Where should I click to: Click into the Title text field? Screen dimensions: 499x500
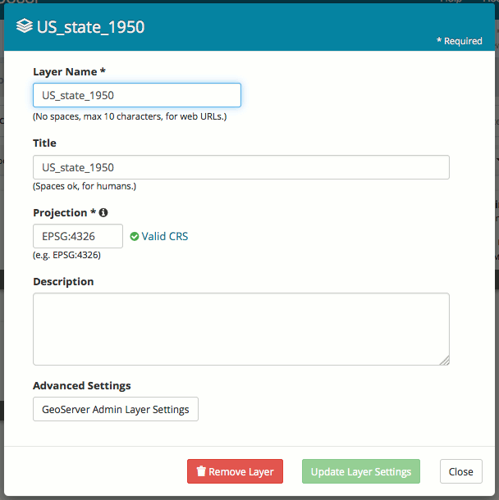(240, 167)
